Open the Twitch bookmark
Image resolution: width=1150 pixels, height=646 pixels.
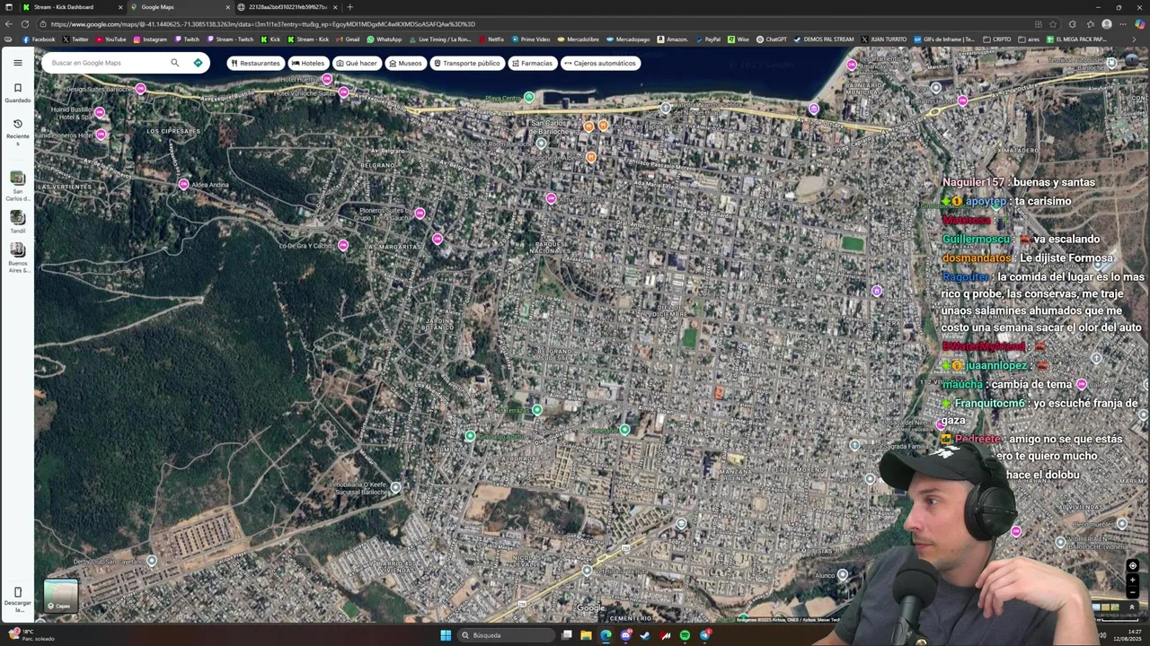tap(187, 39)
